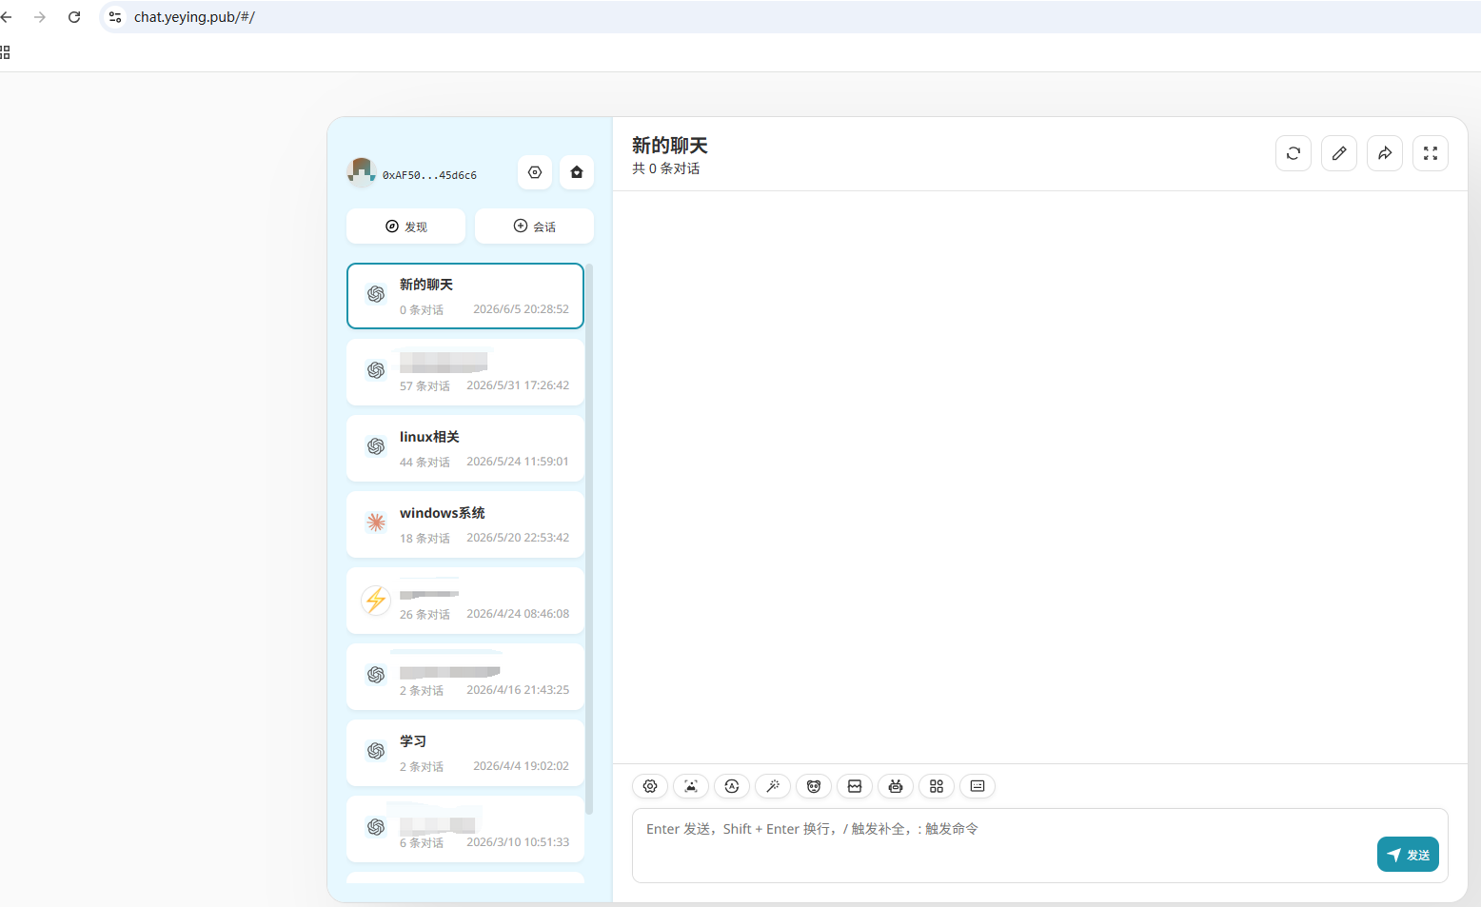Image resolution: width=1481 pixels, height=907 pixels.
Task: Open hexagon settings icon in sidebar
Action: (535, 172)
